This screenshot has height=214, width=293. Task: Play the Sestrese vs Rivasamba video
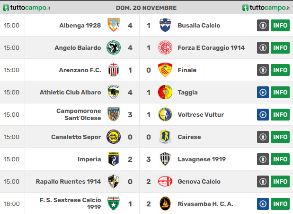[263, 204]
